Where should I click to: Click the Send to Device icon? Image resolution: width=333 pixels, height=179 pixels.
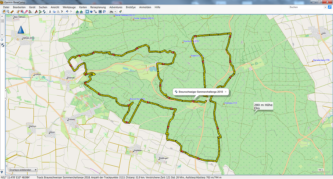click(x=77, y=12)
